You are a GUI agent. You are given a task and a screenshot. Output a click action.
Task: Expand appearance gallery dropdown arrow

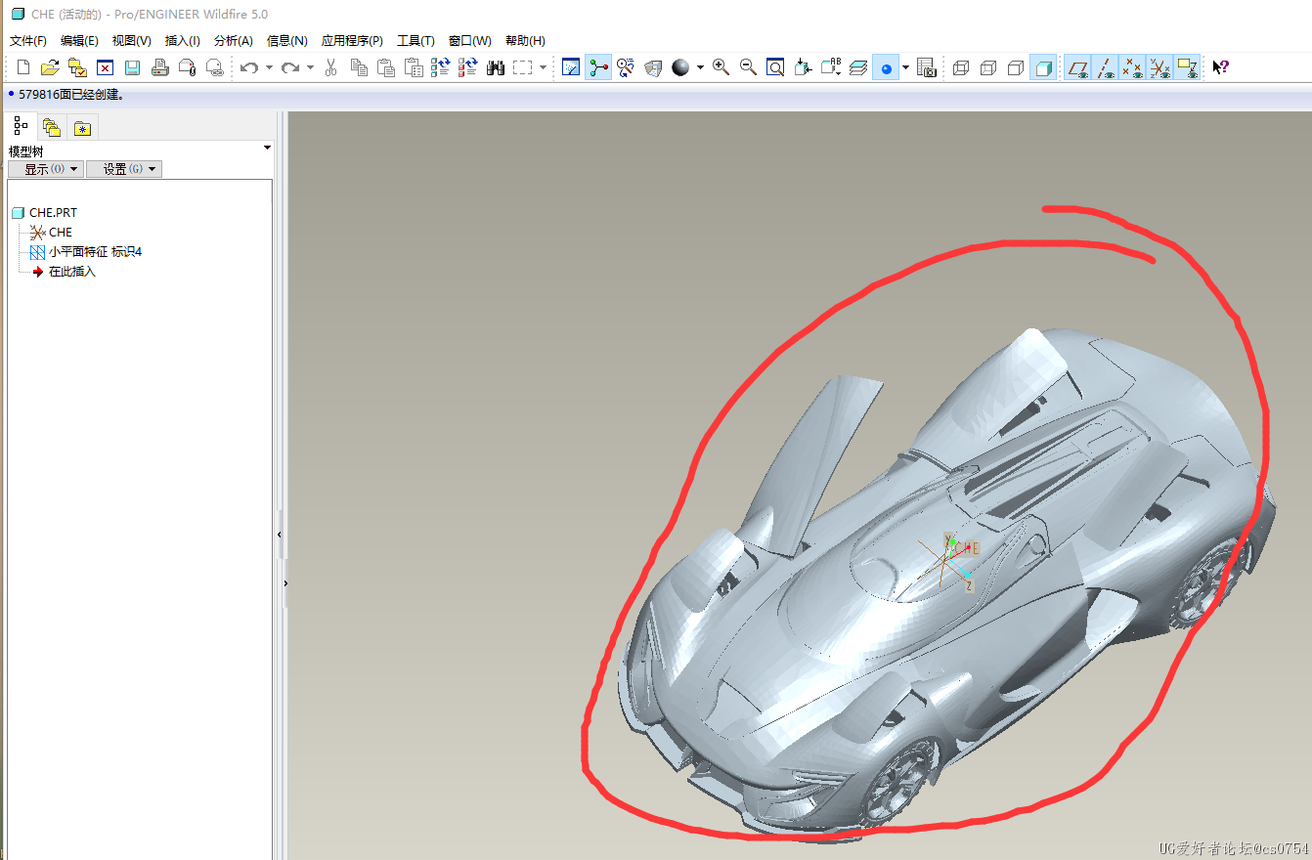[700, 67]
